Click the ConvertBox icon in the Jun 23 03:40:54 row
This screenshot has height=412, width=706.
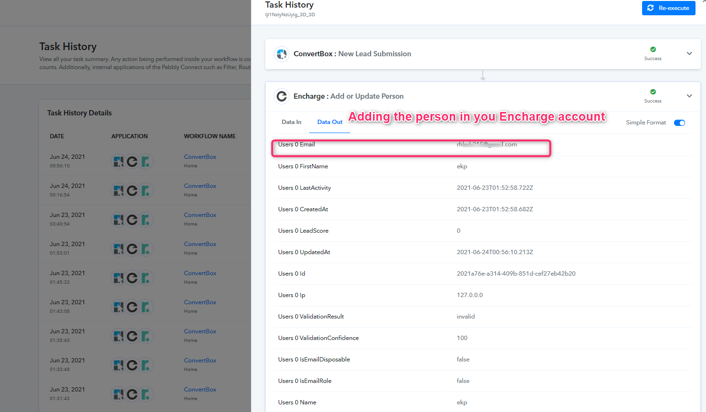pyautogui.click(x=119, y=220)
